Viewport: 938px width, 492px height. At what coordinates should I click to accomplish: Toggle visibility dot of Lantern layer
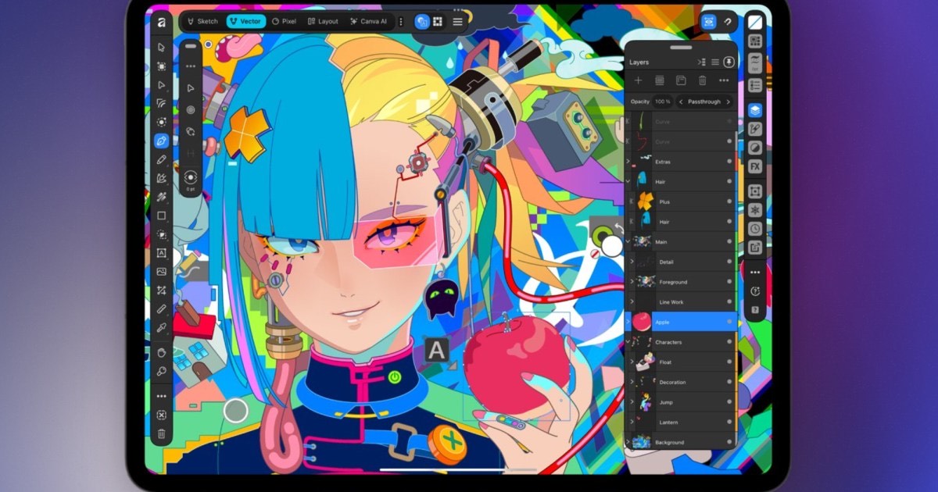coord(729,422)
